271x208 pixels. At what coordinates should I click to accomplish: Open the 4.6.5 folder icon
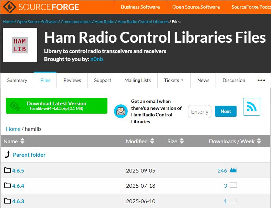[x=8, y=170]
